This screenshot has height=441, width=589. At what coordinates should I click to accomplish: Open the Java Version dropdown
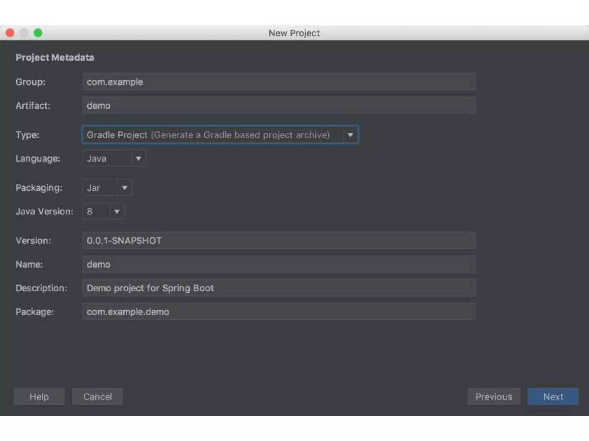[x=116, y=212]
